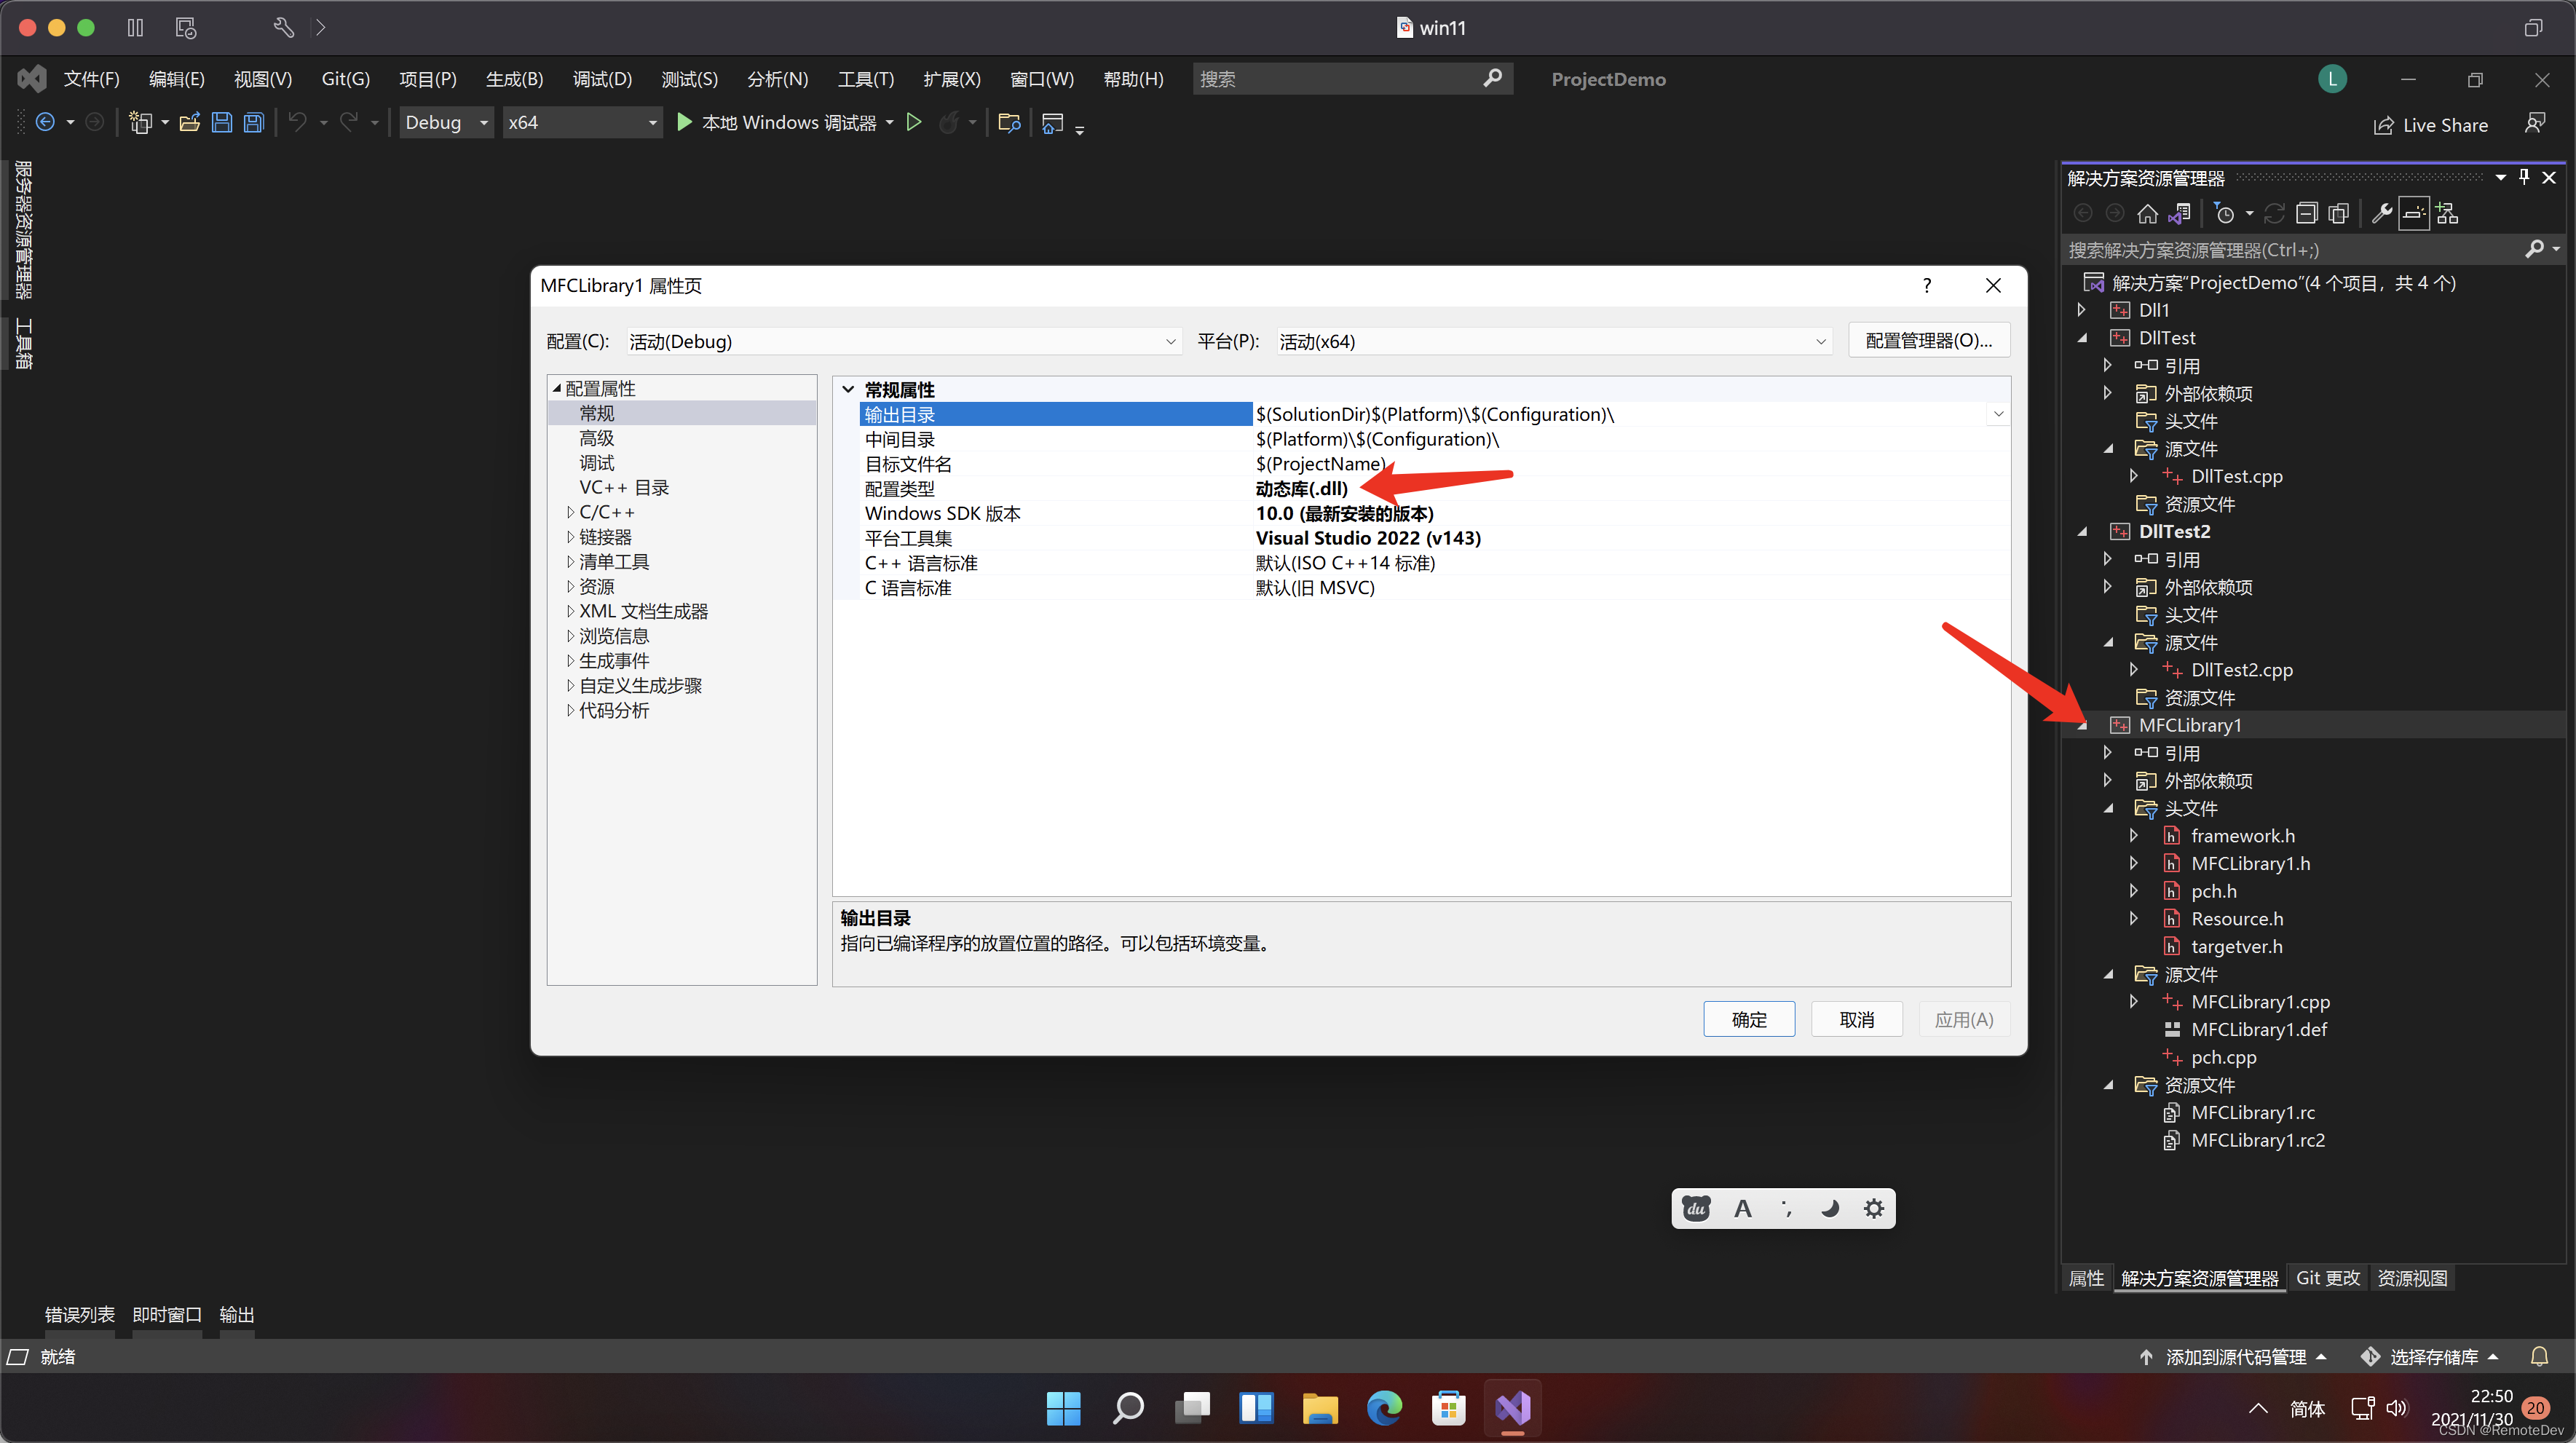This screenshot has height=1443, width=2576.
Task: Open the user account avatar L
Action: click(2332, 79)
